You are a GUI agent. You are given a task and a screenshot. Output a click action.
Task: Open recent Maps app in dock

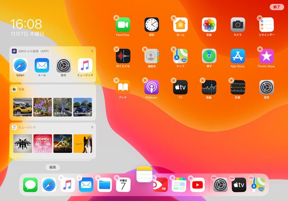tap(257, 185)
